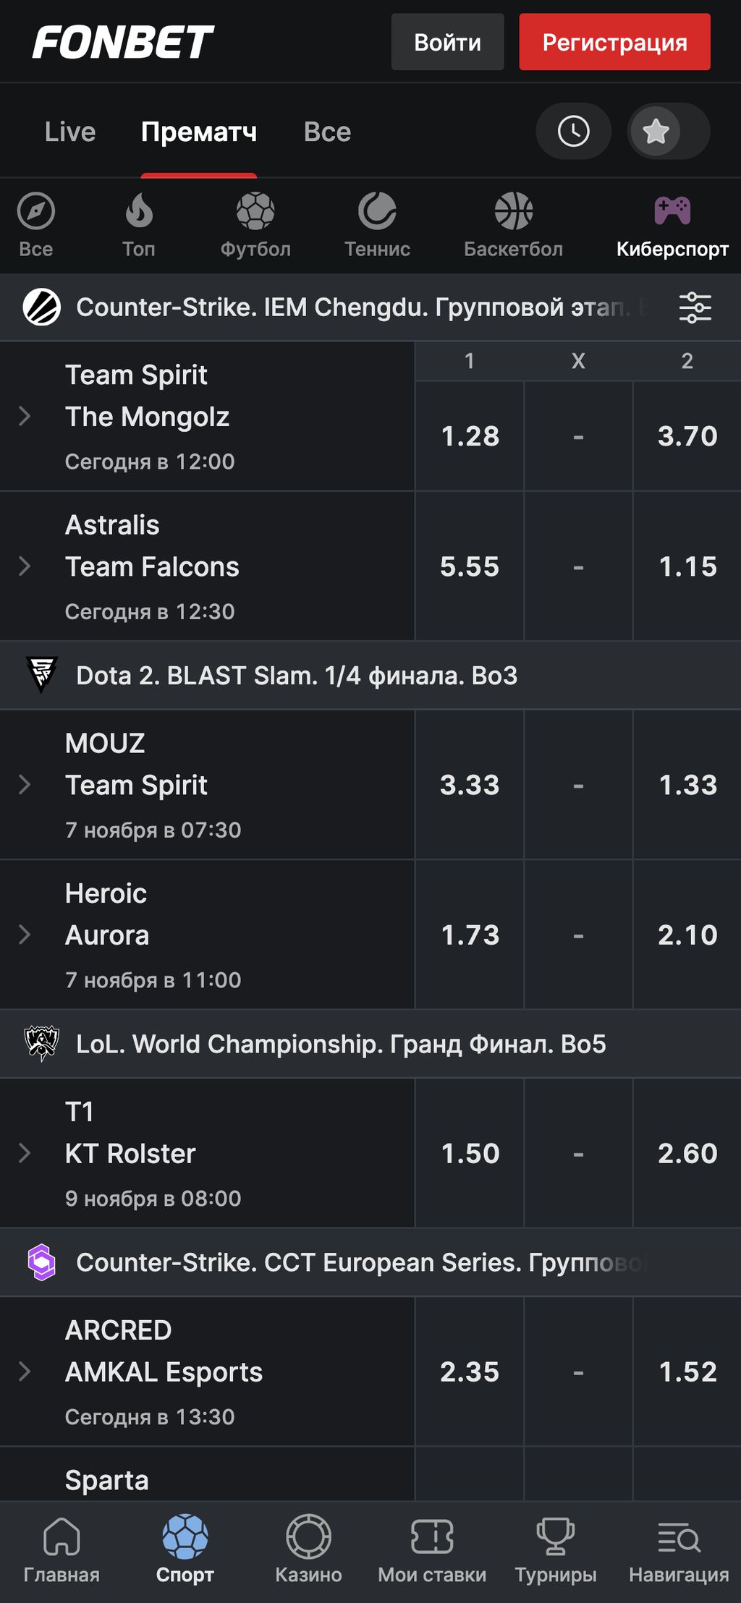Expand the Team Spirit vs The Mongolz match
The width and height of the screenshot is (741, 1603).
click(25, 416)
